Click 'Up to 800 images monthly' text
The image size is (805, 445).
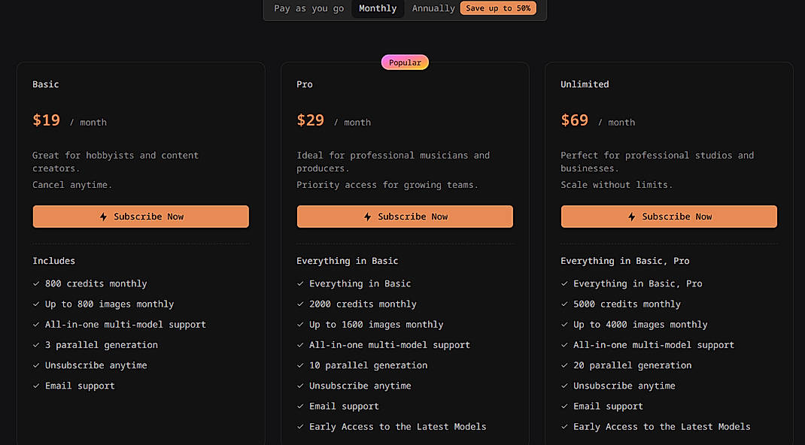[x=109, y=304]
